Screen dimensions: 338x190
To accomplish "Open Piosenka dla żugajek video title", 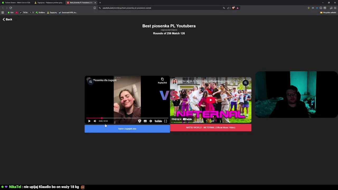I will point(105,80).
